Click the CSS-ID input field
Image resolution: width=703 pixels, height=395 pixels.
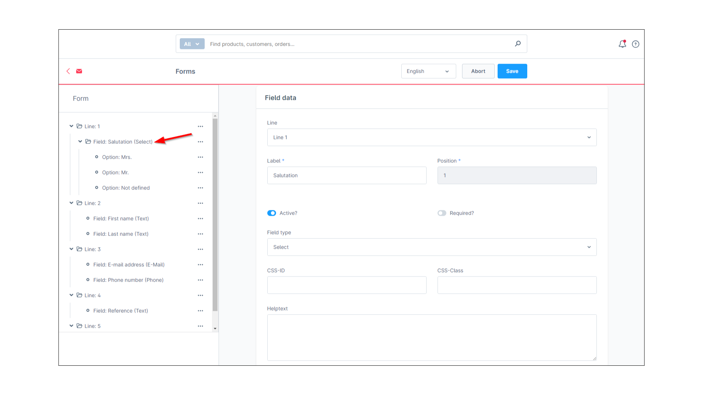click(347, 285)
